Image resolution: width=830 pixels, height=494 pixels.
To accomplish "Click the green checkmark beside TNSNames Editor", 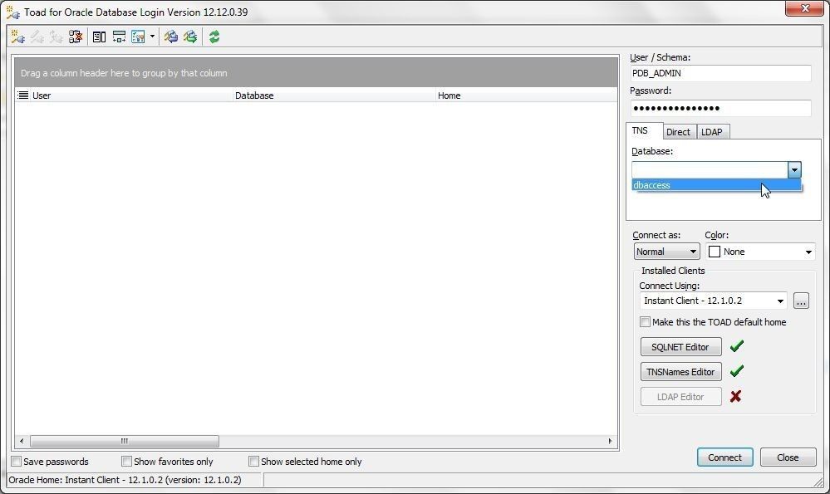I will pos(736,371).
